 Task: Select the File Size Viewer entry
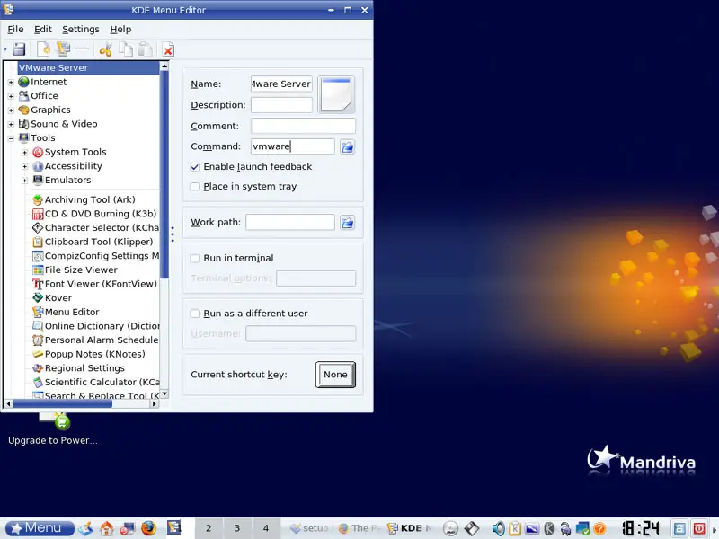75,270
